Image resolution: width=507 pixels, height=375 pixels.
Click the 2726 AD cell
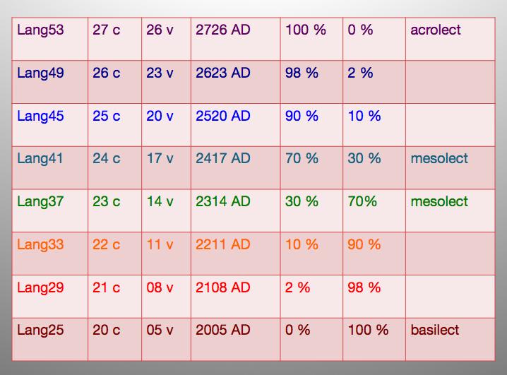pos(223,30)
